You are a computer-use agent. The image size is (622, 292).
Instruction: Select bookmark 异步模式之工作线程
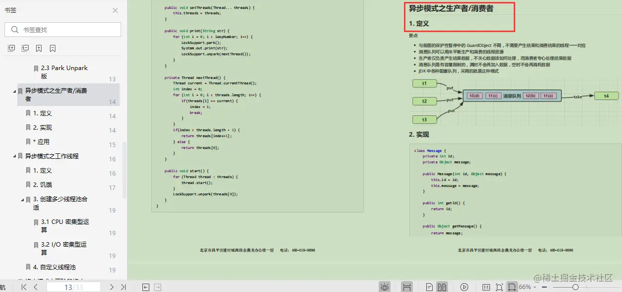(52, 156)
